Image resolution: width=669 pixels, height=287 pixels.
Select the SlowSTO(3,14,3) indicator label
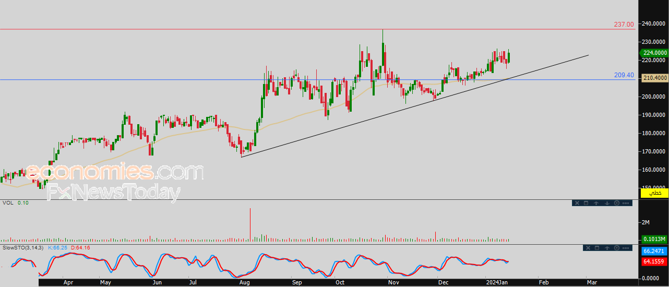click(23, 247)
